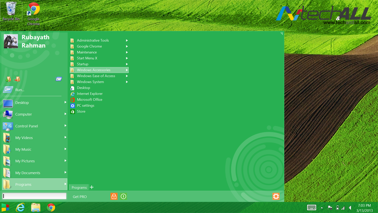This screenshot has height=213, width=378.
Task: Open the orange settings gear icon
Action: click(276, 196)
